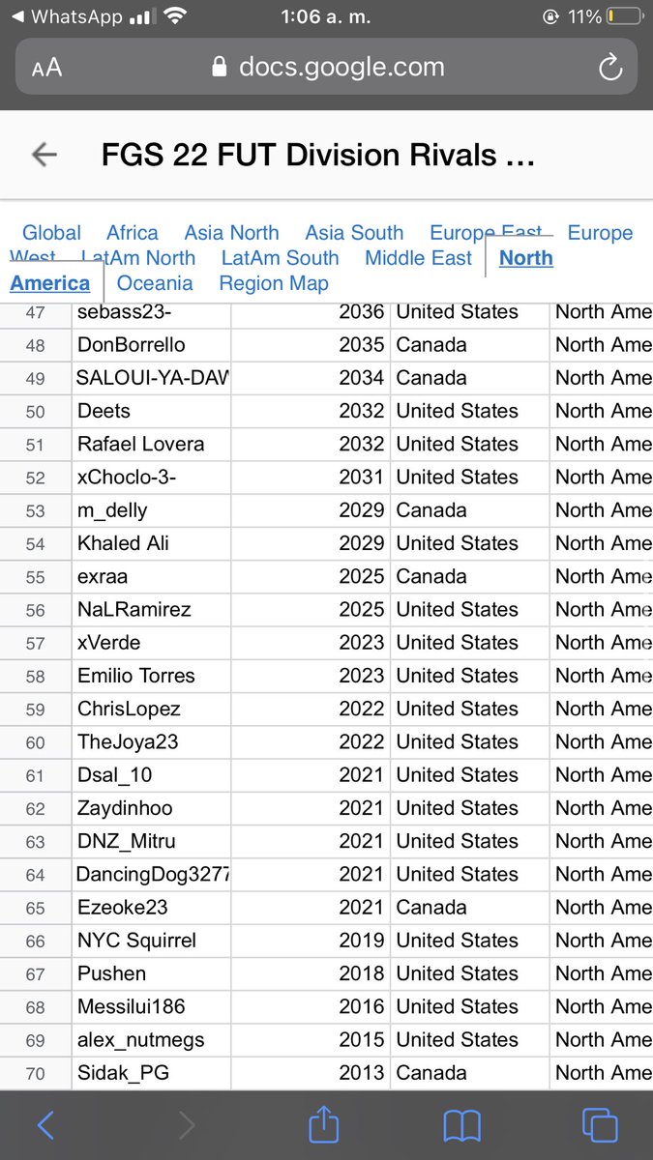Image resolution: width=653 pixels, height=1160 pixels.
Task: Tap the Safari reload icon
Action: (609, 67)
